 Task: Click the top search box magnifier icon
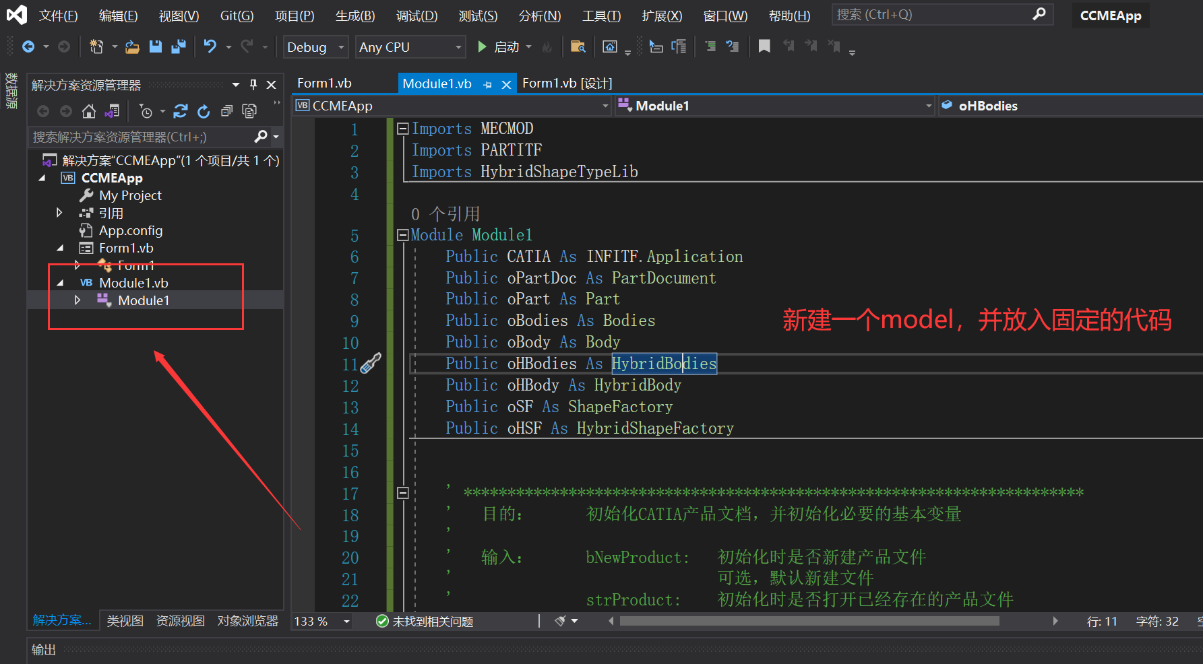(x=1039, y=14)
